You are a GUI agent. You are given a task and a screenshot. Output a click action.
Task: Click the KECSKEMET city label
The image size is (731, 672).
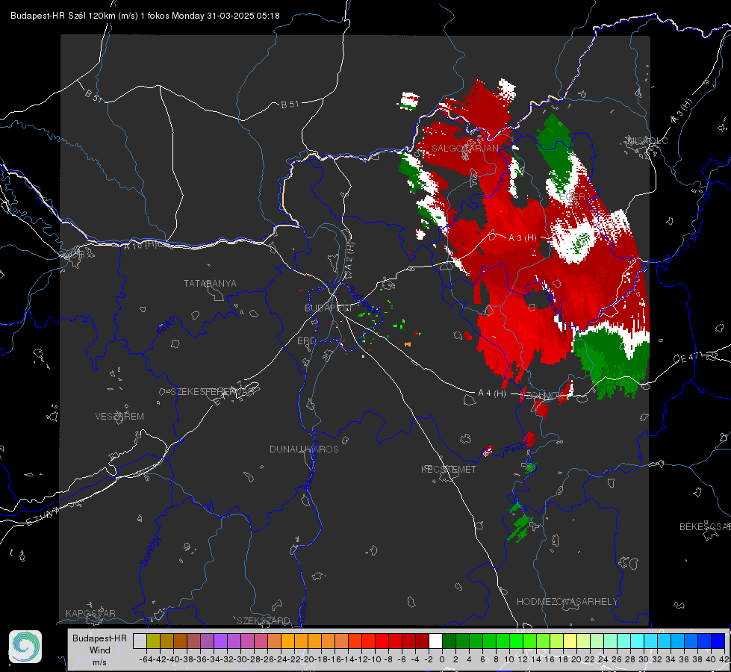(449, 469)
